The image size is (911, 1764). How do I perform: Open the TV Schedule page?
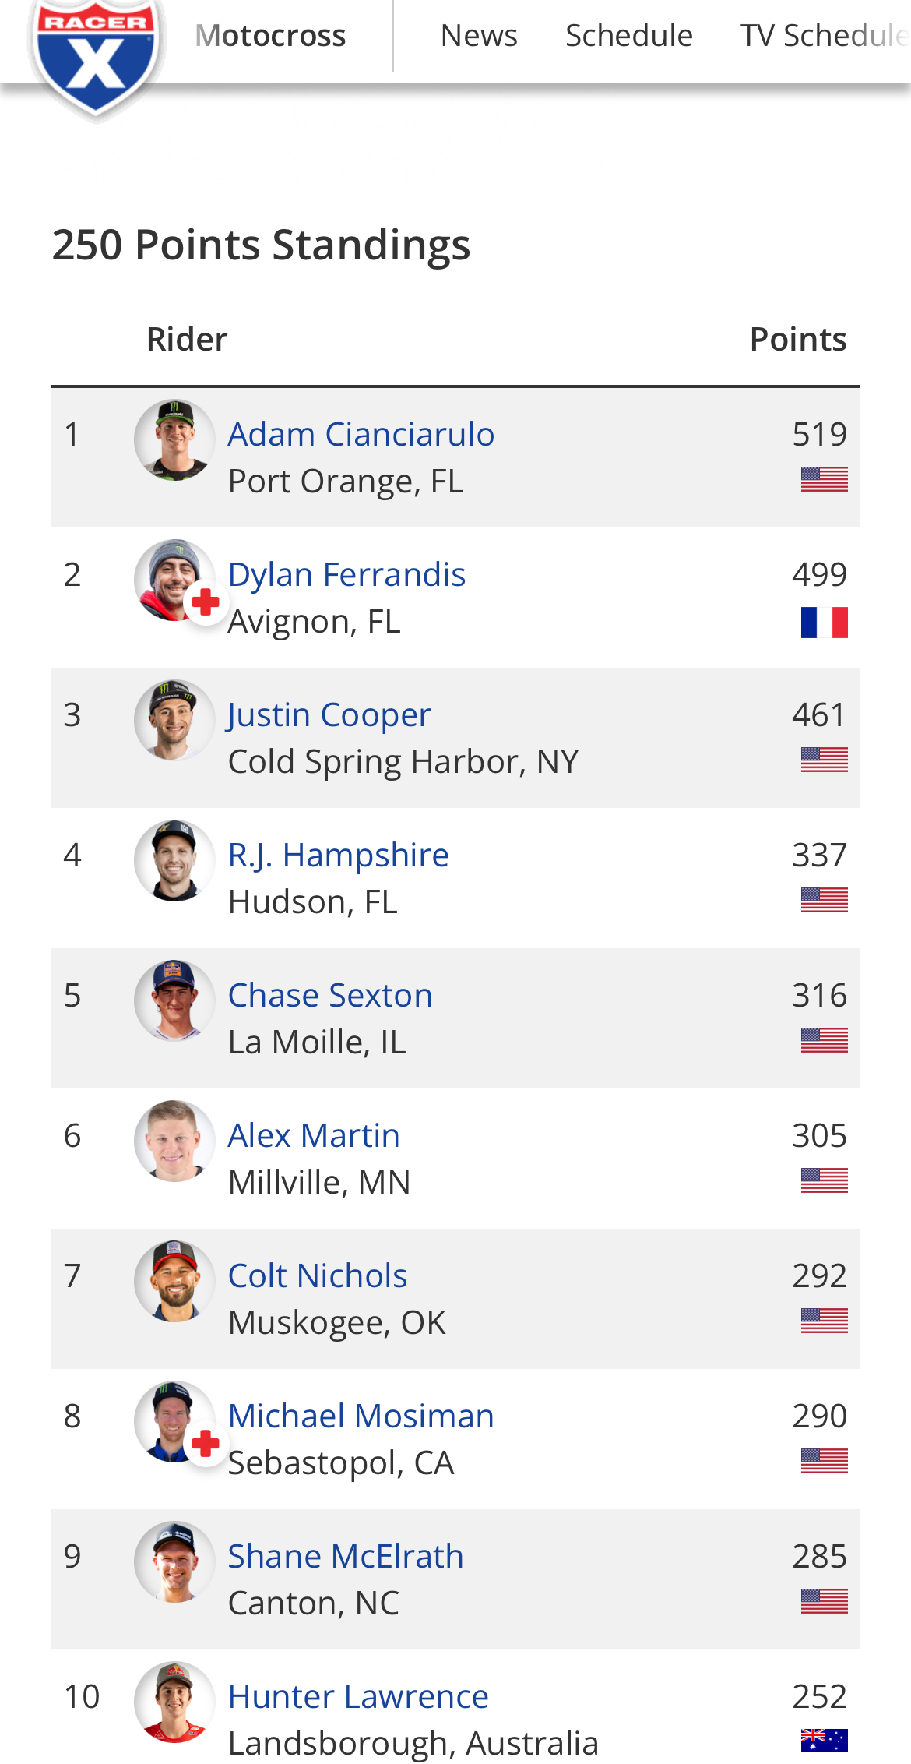click(x=824, y=36)
